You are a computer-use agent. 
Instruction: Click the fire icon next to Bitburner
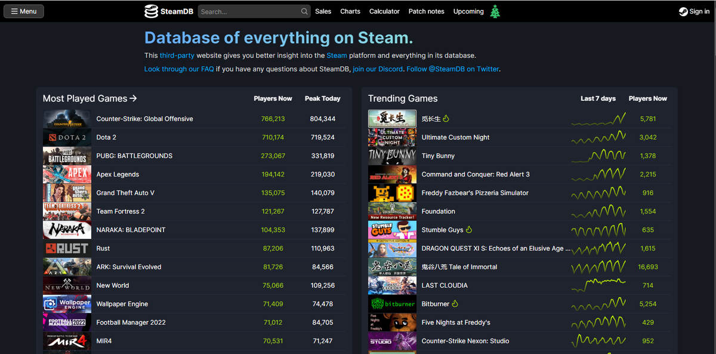point(455,303)
